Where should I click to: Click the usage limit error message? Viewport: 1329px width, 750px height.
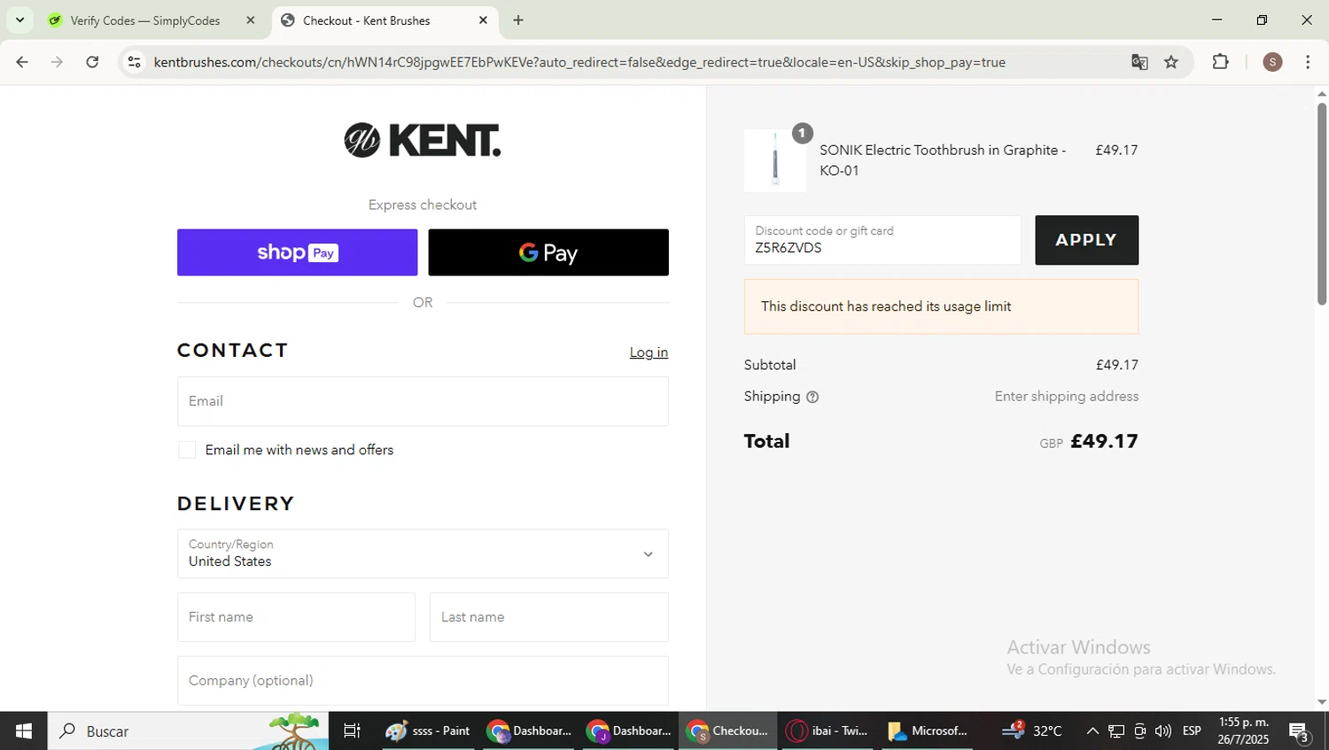(x=941, y=306)
